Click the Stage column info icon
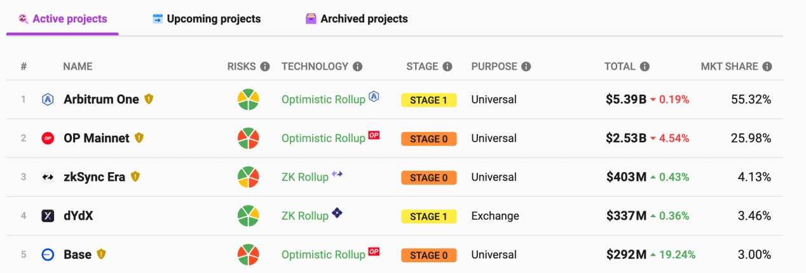This screenshot has width=806, height=273. coord(447,67)
